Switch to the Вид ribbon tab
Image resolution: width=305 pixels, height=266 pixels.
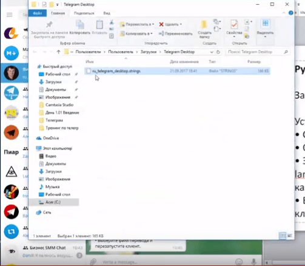click(107, 13)
